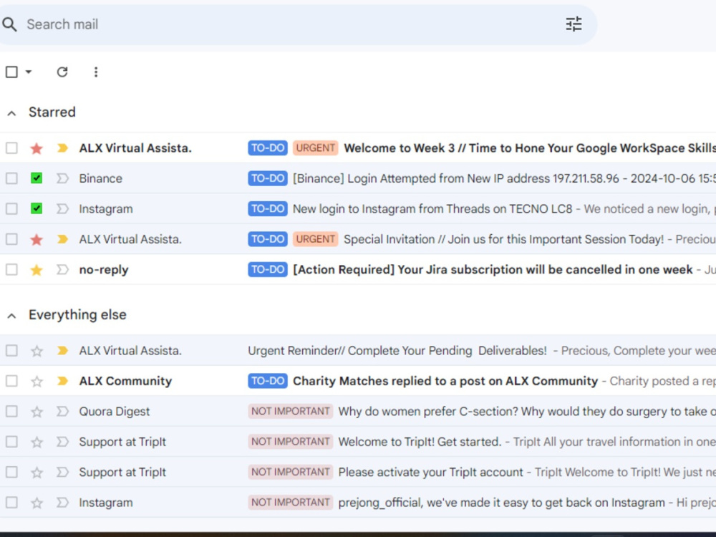Toggle importance marker on ALX Community email

click(x=62, y=381)
